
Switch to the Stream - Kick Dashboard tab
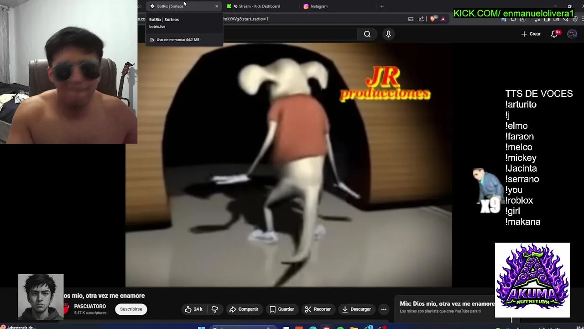pos(259,6)
